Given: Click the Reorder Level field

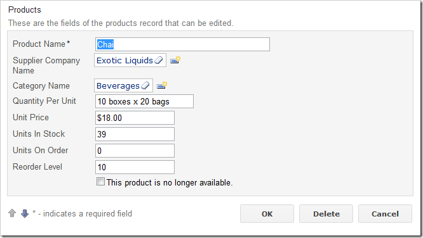Looking at the screenshot, I should [135, 167].
